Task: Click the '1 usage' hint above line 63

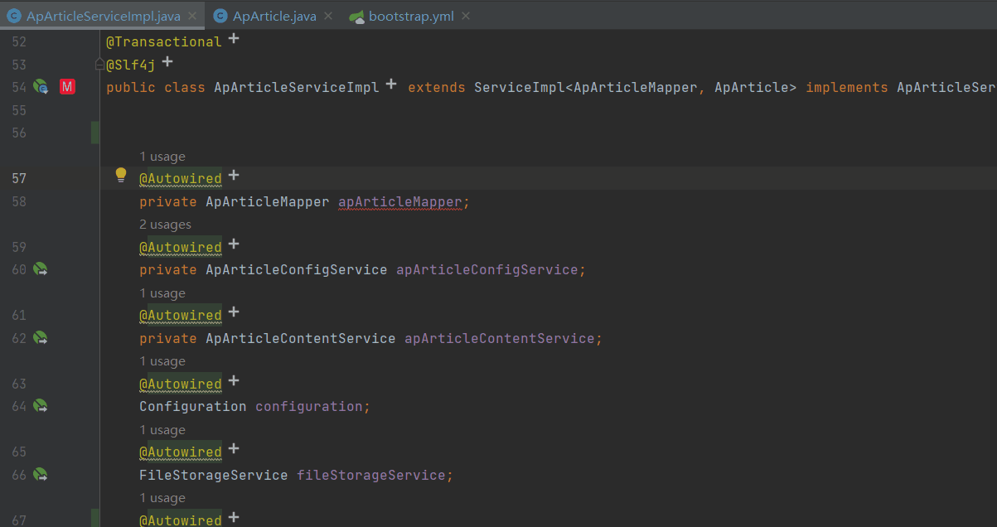Action: tap(162, 360)
